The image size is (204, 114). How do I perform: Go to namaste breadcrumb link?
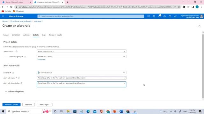(x=38, y=21)
